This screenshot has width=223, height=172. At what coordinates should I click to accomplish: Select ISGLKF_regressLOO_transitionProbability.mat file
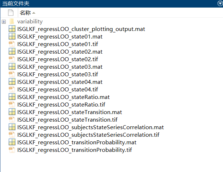(77, 142)
